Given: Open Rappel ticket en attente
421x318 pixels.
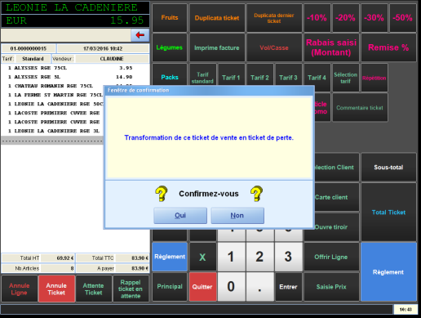Looking at the screenshot, I should tap(131, 289).
